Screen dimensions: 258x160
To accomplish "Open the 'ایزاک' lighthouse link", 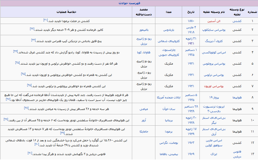I will [214, 154].
